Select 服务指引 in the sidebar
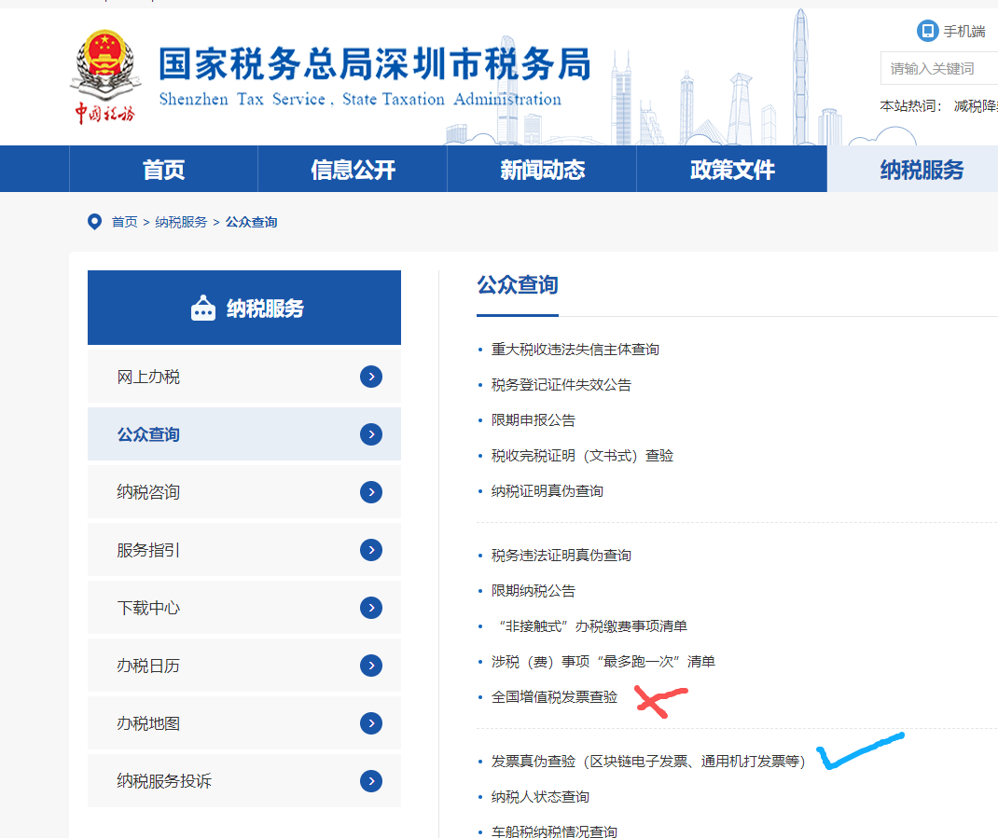The image size is (998, 838). pyautogui.click(x=244, y=550)
